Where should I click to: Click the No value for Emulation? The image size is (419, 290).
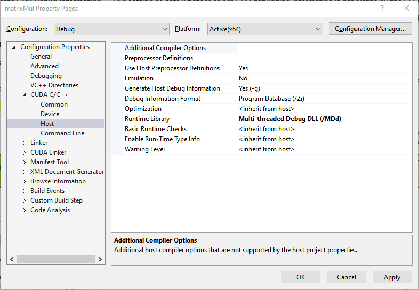click(243, 78)
